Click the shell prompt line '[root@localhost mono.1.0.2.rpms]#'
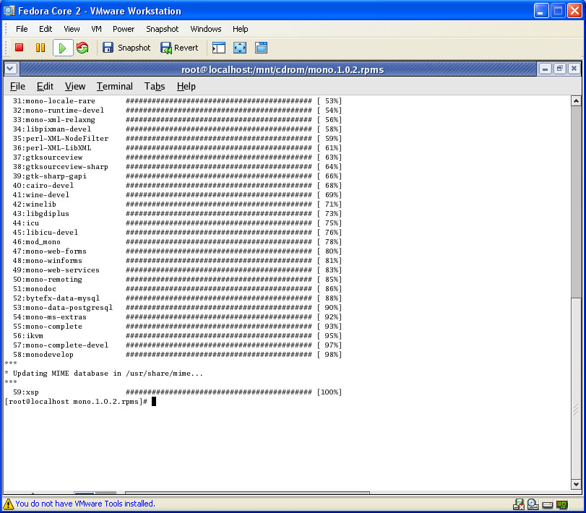 77,402
